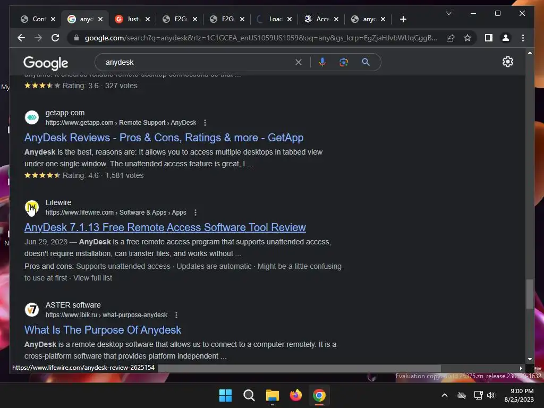Open Windows taskbar search
This screenshot has height=408, width=544.
(x=249, y=395)
